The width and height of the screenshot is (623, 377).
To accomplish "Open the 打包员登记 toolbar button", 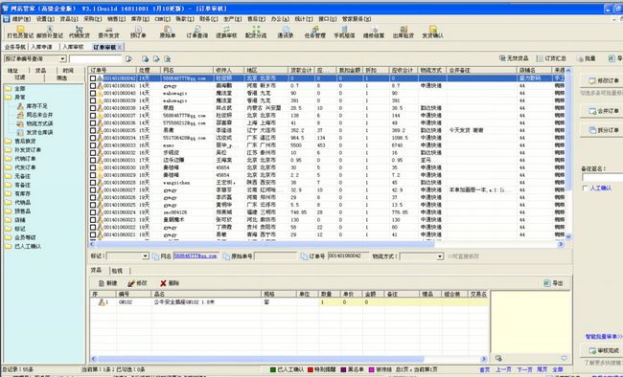I will pyautogui.click(x=20, y=32).
